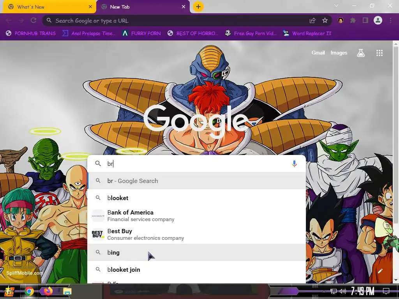Image resolution: width=399 pixels, height=299 pixels.
Task: Click the page vertical scrollbar thumb
Action: tap(396, 135)
